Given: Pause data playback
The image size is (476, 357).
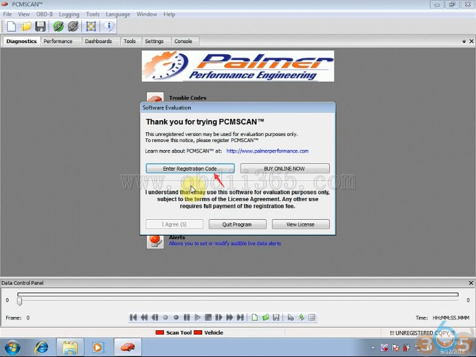Looking at the screenshot, I should pyautogui.click(x=186, y=318).
